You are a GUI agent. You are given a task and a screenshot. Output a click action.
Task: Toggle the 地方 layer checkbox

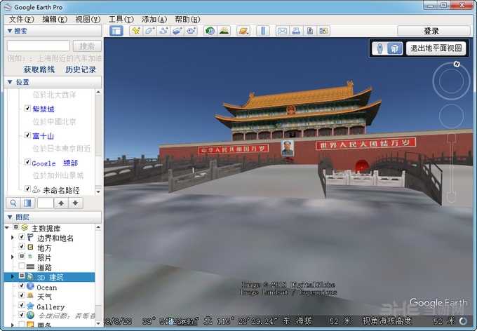22,246
